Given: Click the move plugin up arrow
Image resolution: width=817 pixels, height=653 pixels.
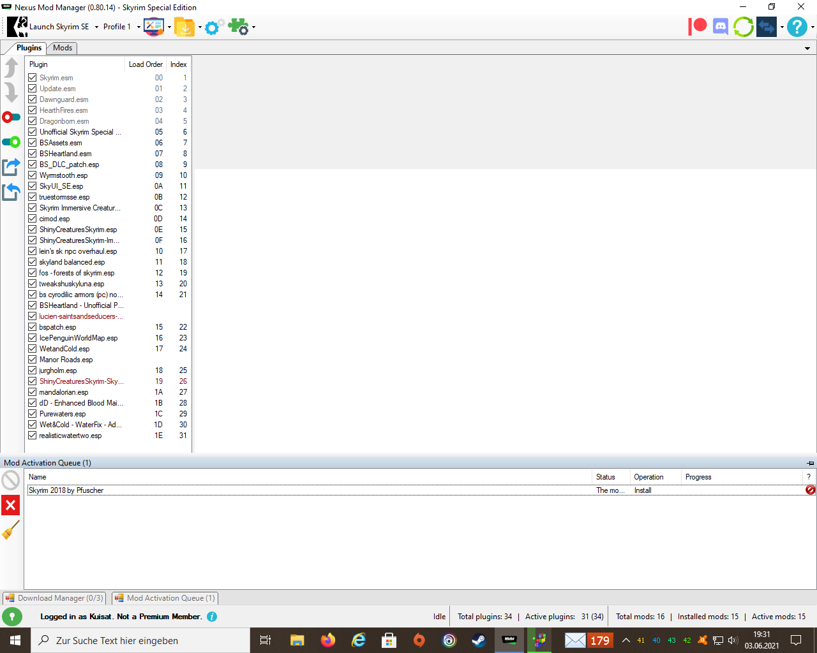Looking at the screenshot, I should click(x=11, y=68).
